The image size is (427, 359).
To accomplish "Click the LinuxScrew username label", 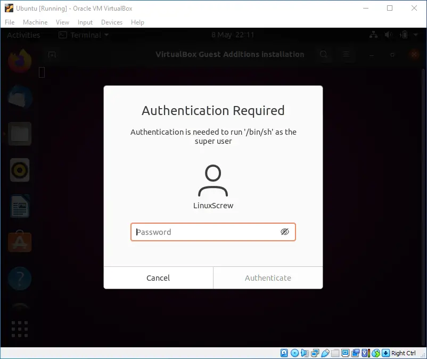I will pos(213,206).
